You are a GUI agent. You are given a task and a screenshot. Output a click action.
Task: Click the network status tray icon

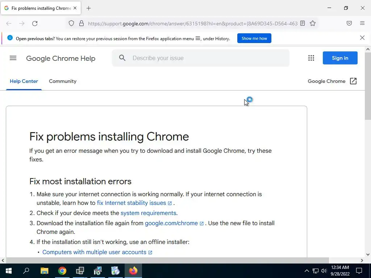click(316, 271)
